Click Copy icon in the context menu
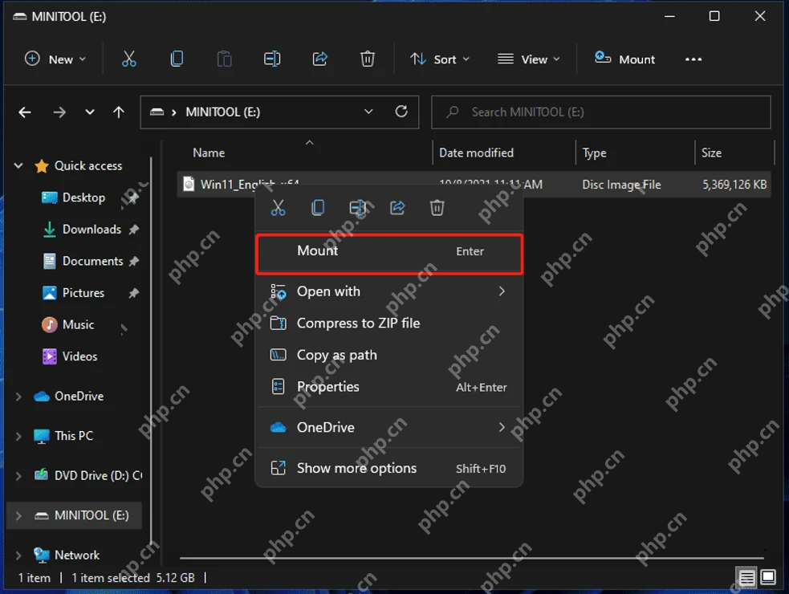The image size is (789, 594). tap(318, 207)
